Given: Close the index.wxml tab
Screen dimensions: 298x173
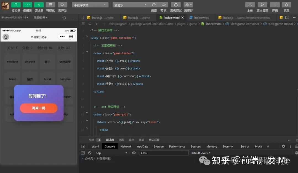Looking at the screenshot, I should (182, 17).
